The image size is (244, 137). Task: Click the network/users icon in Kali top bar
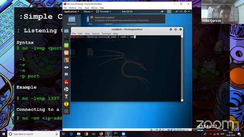[x=162, y=11]
